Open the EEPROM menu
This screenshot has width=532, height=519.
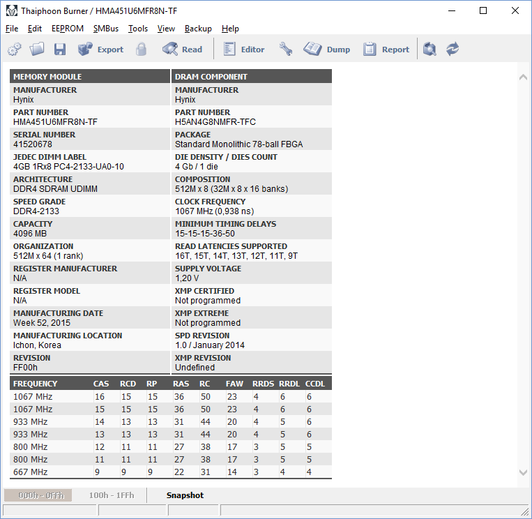68,29
